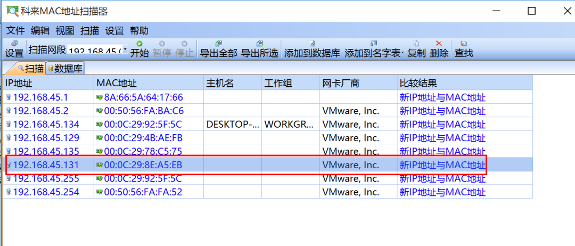This screenshot has height=246, width=575.
Task: Click host icon beside 192.168.45.254
Action: click(9, 192)
